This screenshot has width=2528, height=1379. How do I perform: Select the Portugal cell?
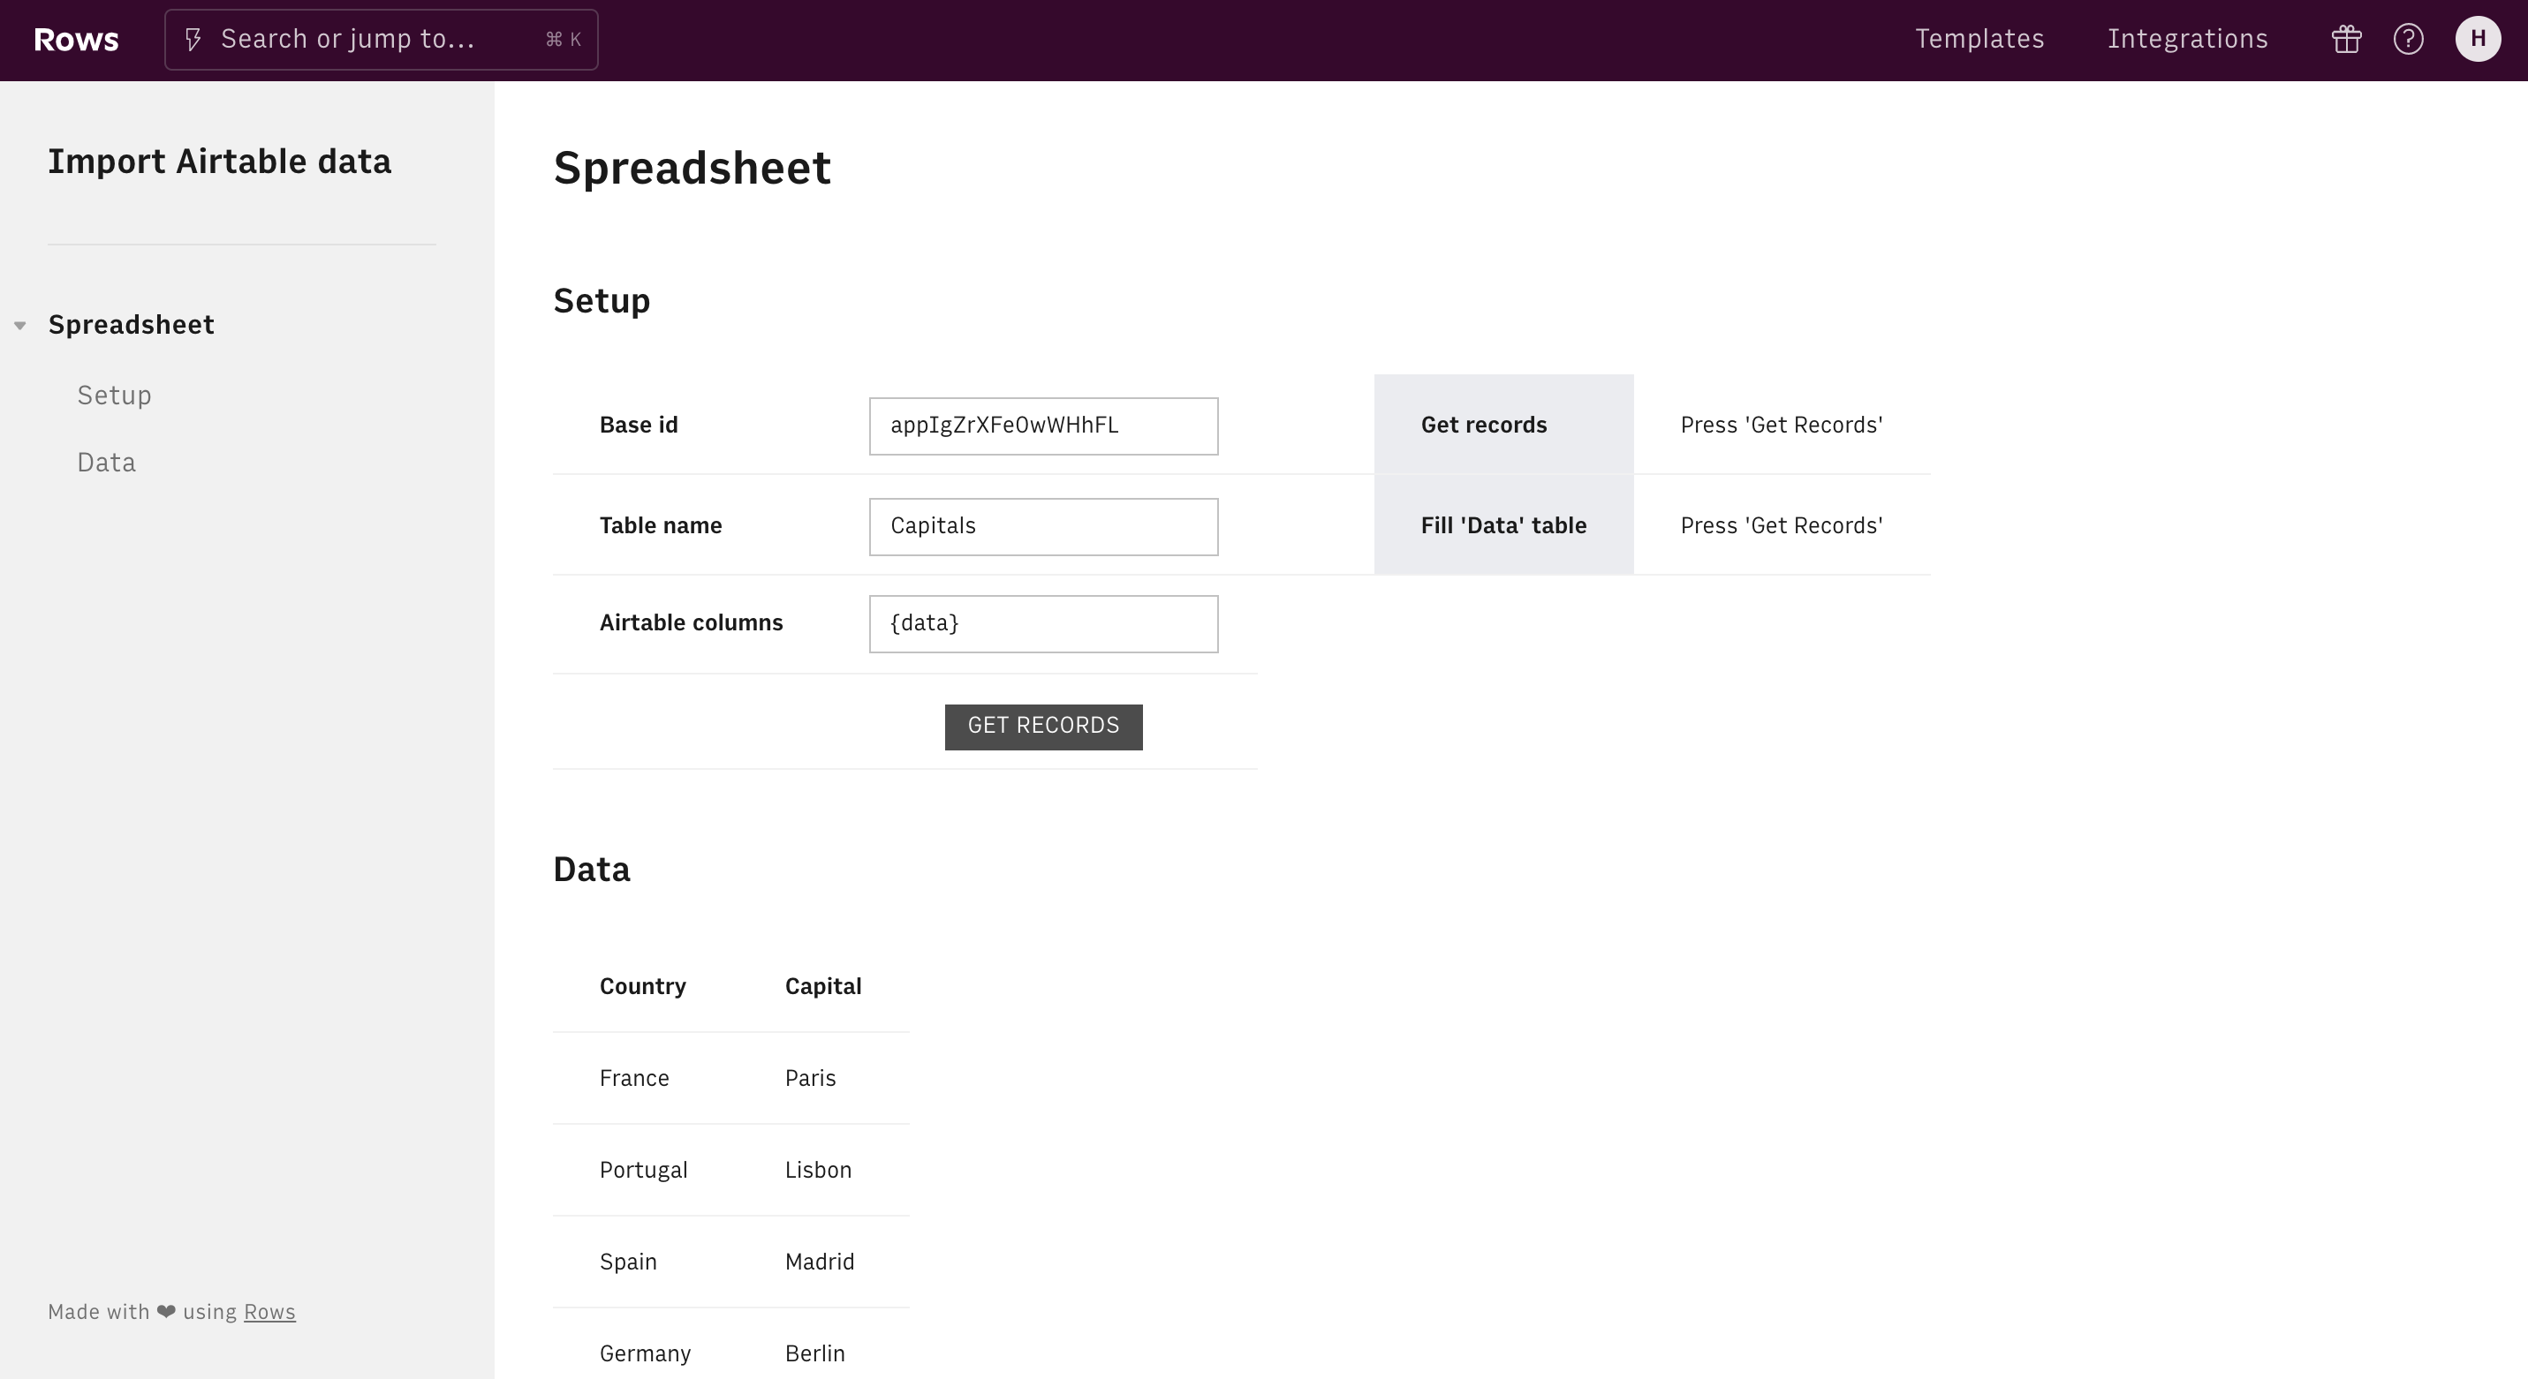coord(644,1170)
